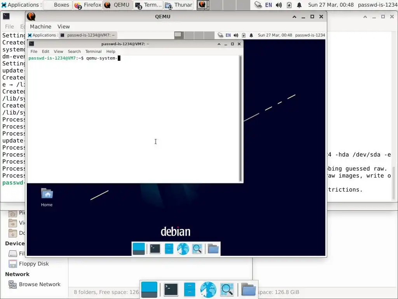Open host user menu passwd-is-1234
This screenshot has height=299, width=398.
point(377,5)
